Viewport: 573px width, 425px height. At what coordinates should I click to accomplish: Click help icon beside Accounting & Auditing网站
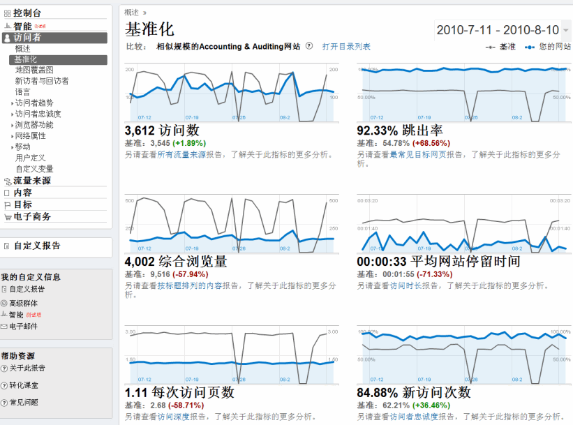click(308, 47)
